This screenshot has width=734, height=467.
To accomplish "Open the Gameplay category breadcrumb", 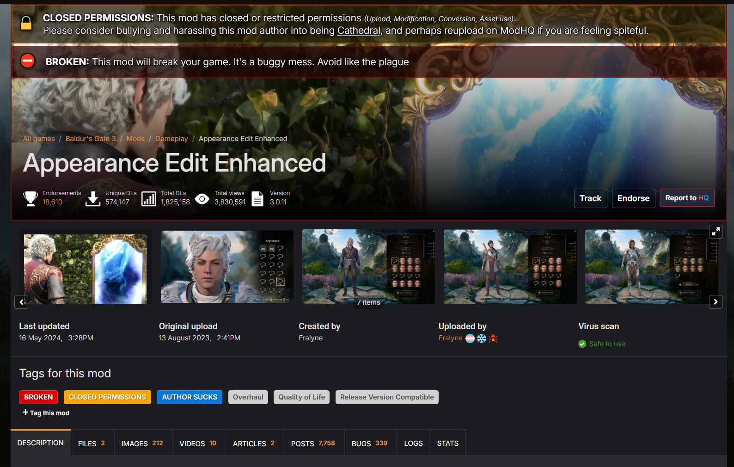I will point(171,139).
